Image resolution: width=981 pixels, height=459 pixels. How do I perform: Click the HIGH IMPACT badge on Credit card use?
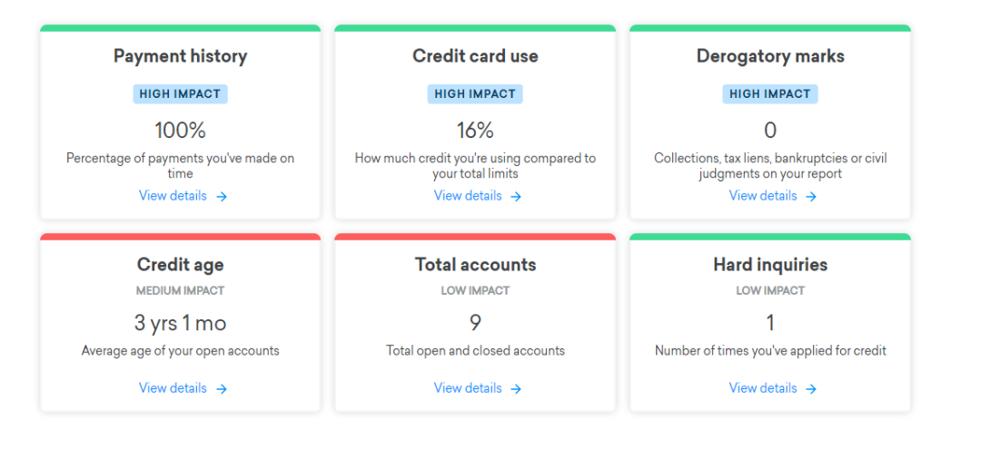(x=475, y=94)
